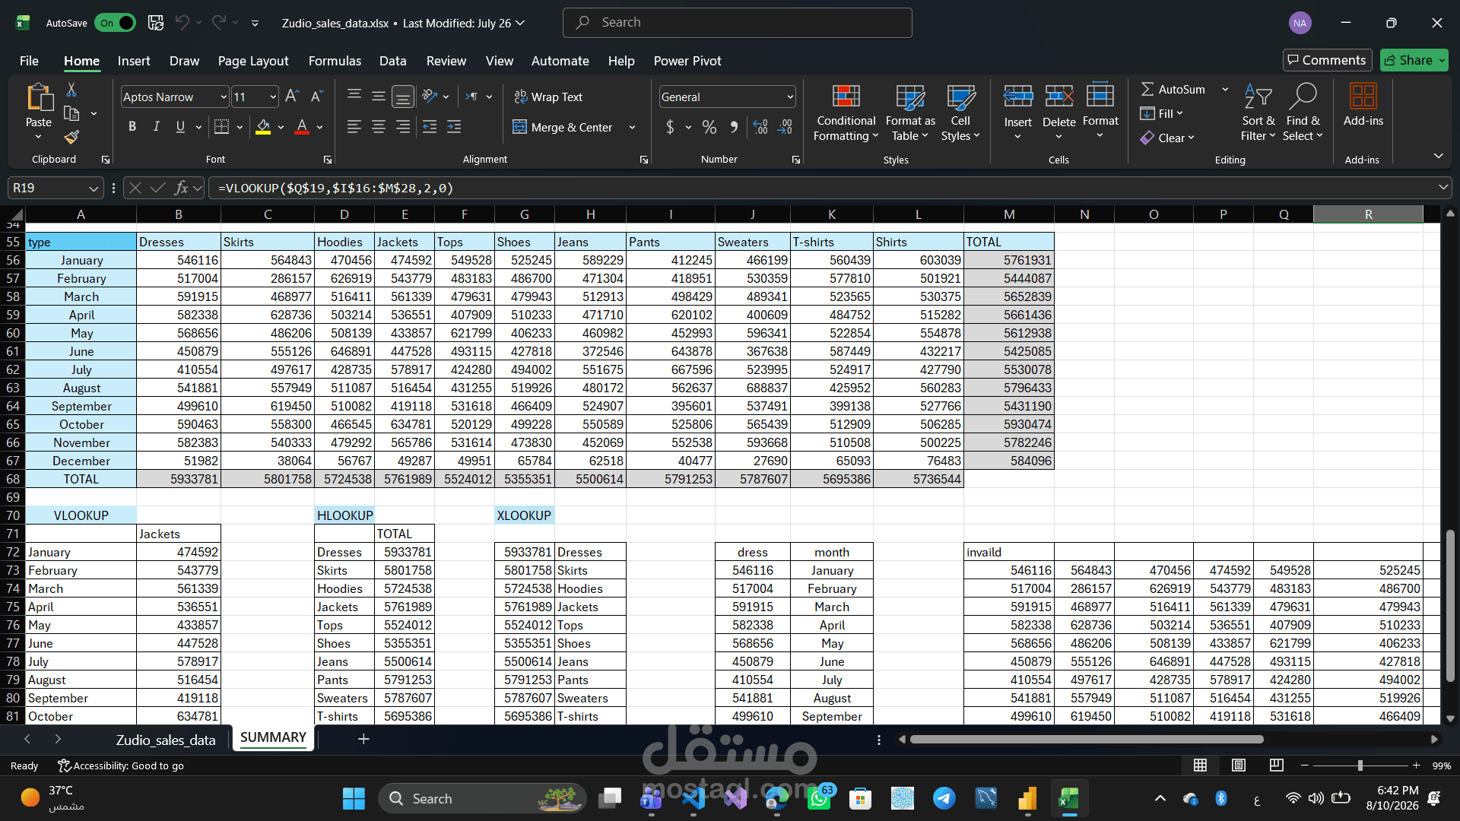Image resolution: width=1460 pixels, height=821 pixels.
Task: Click Increase Decimal icon
Action: 760,127
